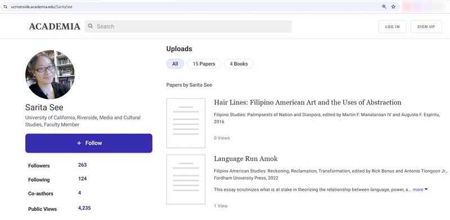Click the University of California, Riverside affiliation text
450x220 pixels.
point(83,121)
